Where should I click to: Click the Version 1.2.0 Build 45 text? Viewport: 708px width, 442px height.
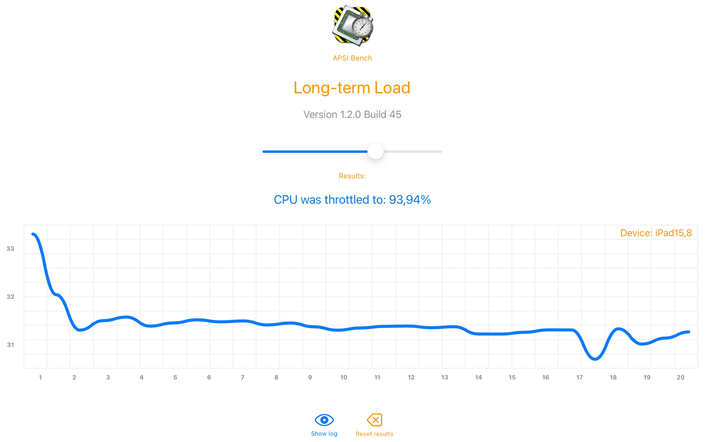(x=352, y=115)
